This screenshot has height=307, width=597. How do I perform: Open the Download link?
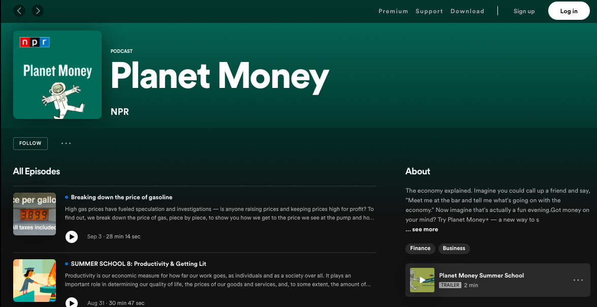(467, 11)
